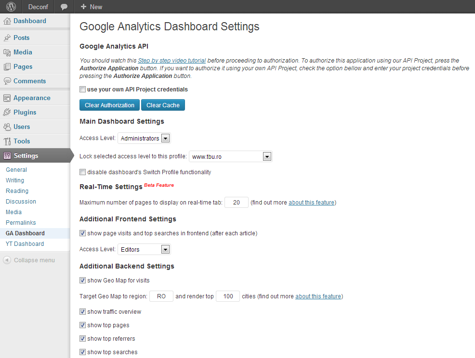This screenshot has height=358, width=475.
Task: Open the Step by step video tutorial link
Action: pyautogui.click(x=172, y=61)
